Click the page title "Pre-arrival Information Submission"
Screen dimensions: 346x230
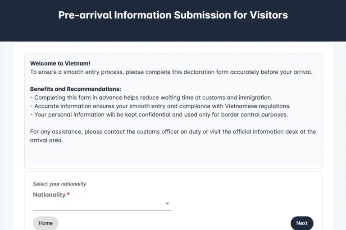[173, 15]
